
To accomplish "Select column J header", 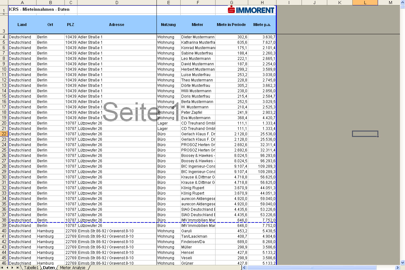I will coord(314,3).
